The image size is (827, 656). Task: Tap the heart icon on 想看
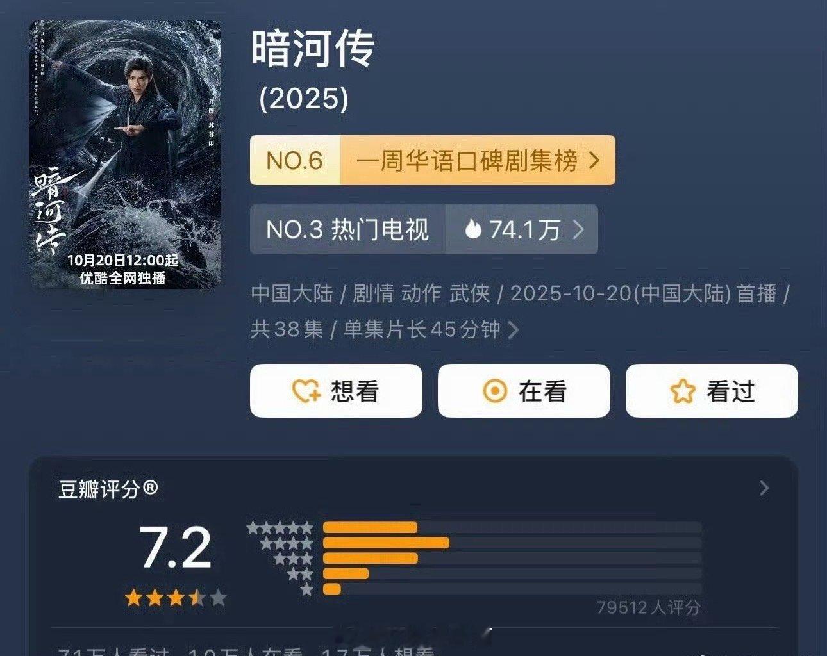pyautogui.click(x=306, y=391)
